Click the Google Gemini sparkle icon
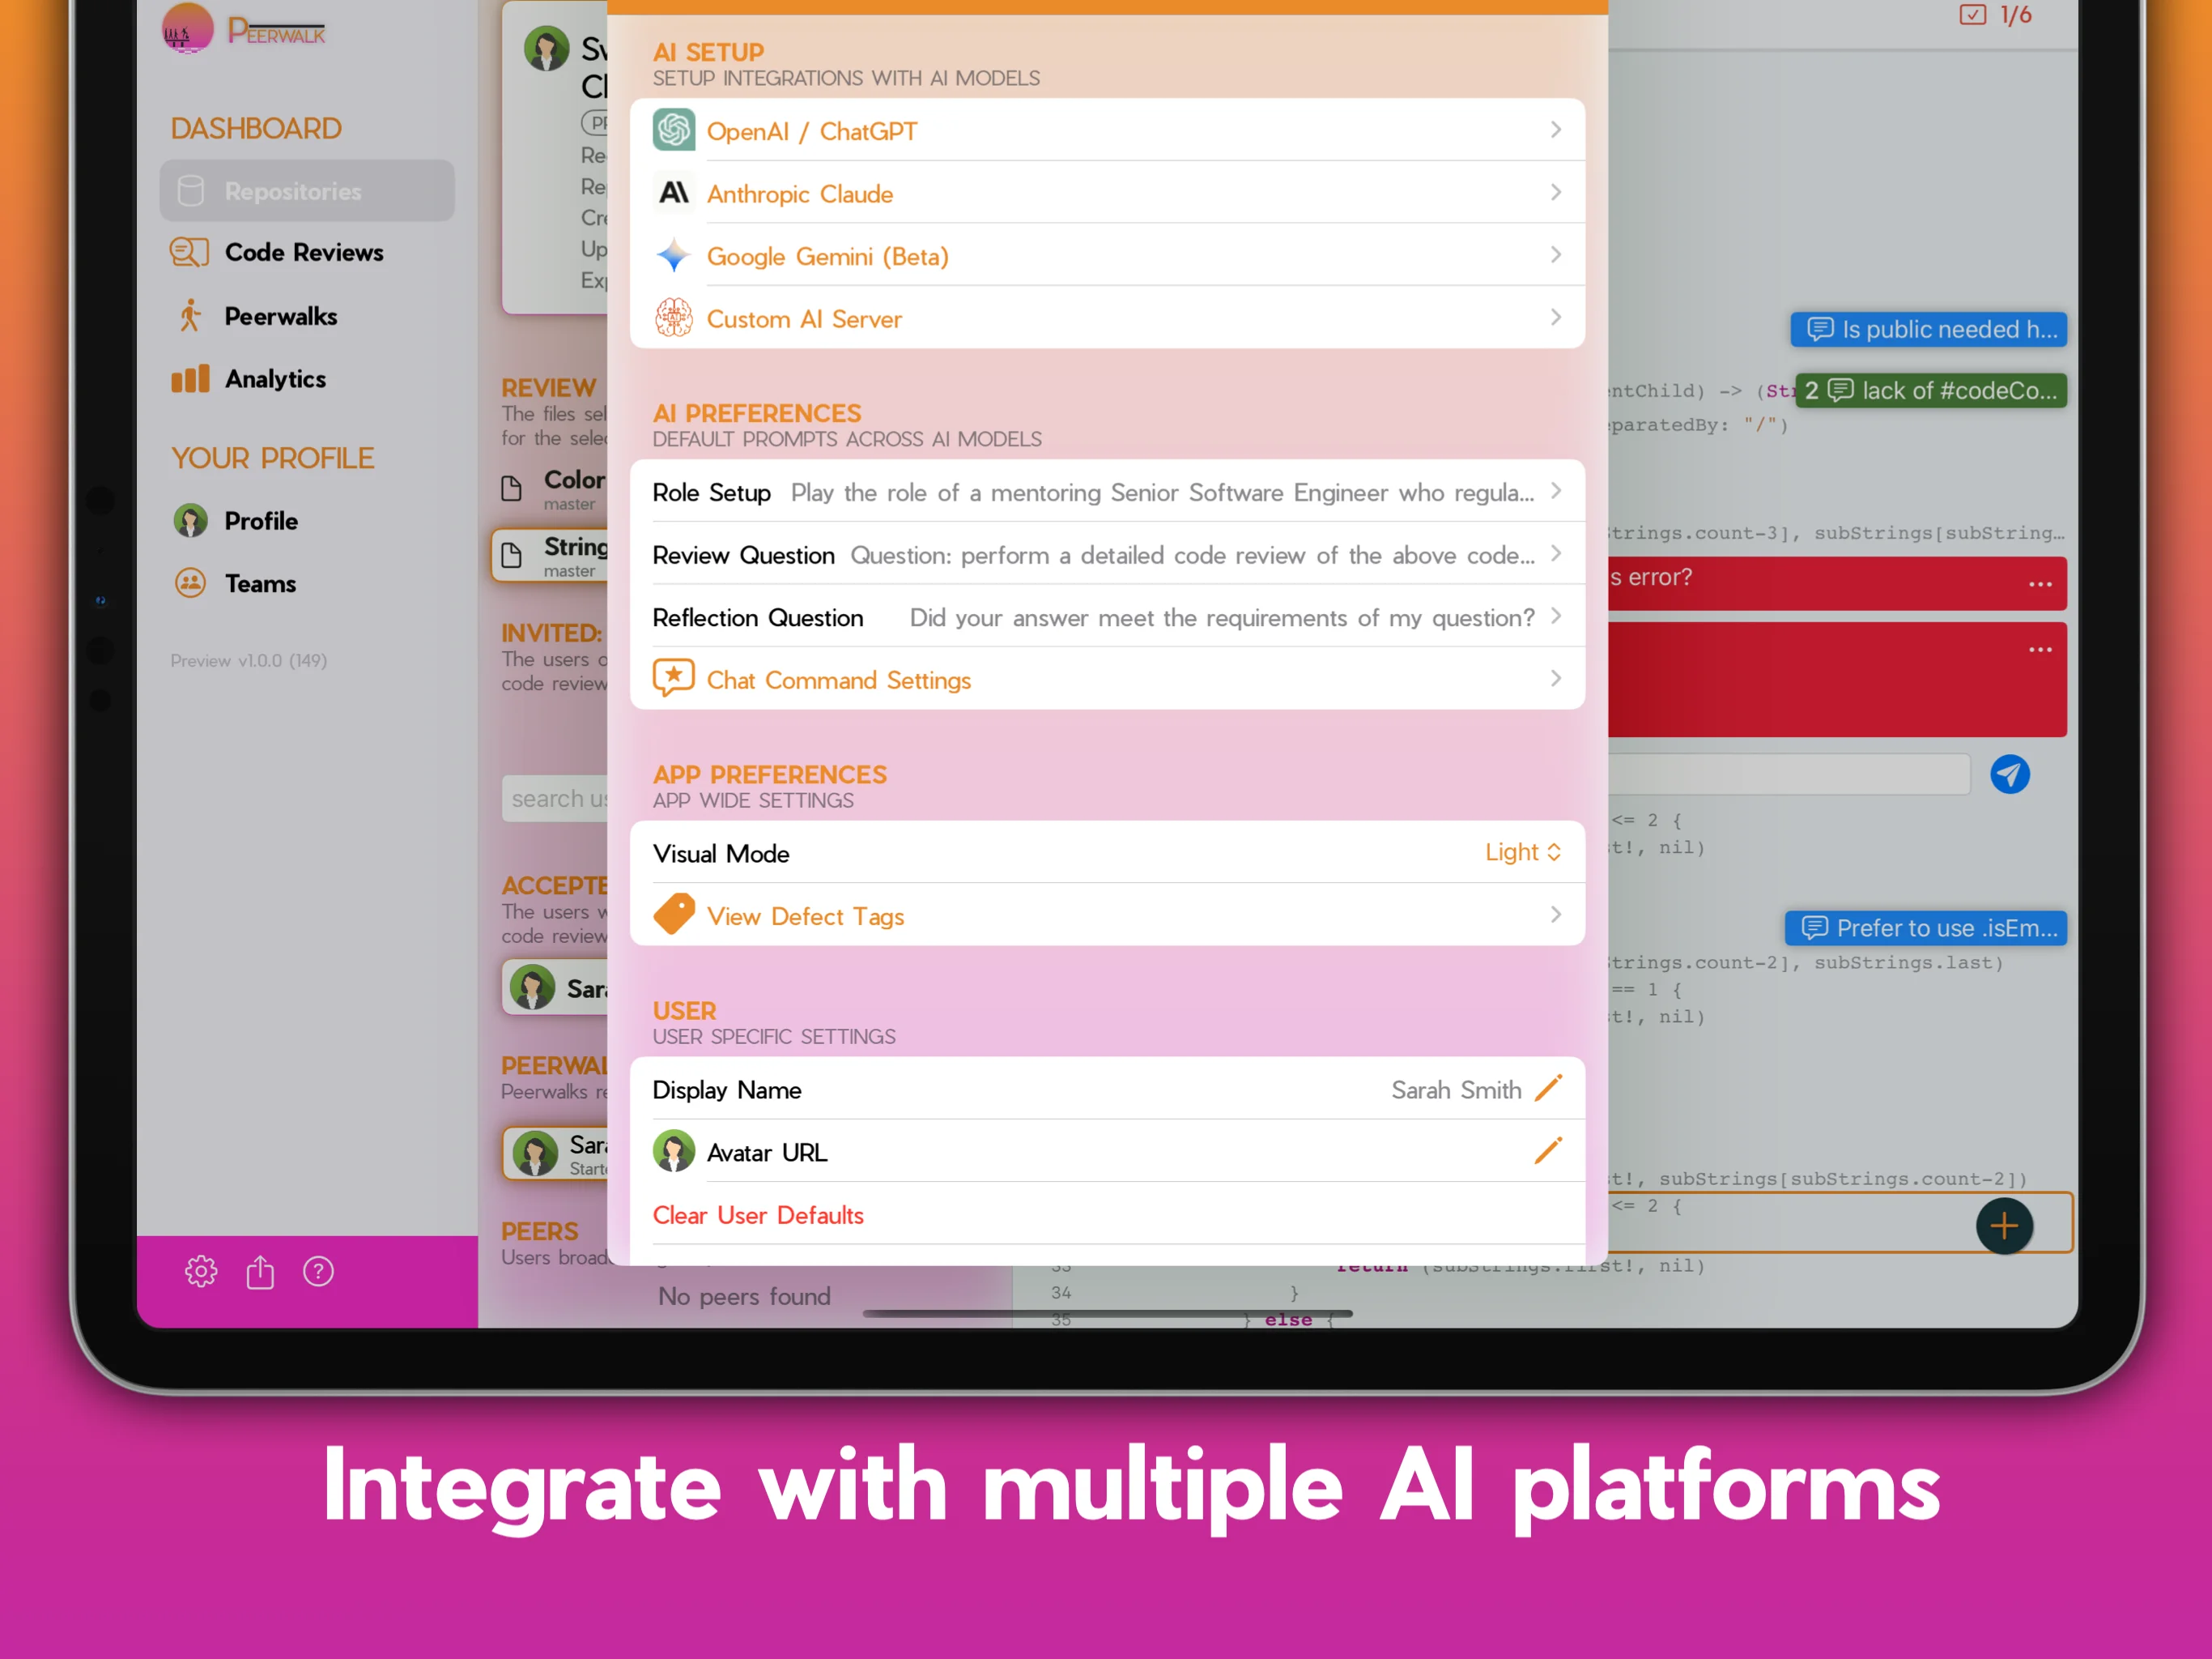Viewport: 2212px width, 1659px height. click(674, 255)
